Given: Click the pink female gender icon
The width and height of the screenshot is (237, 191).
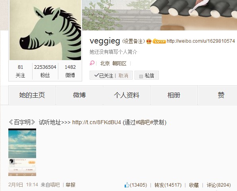Looking at the screenshot, I should click(92, 63).
